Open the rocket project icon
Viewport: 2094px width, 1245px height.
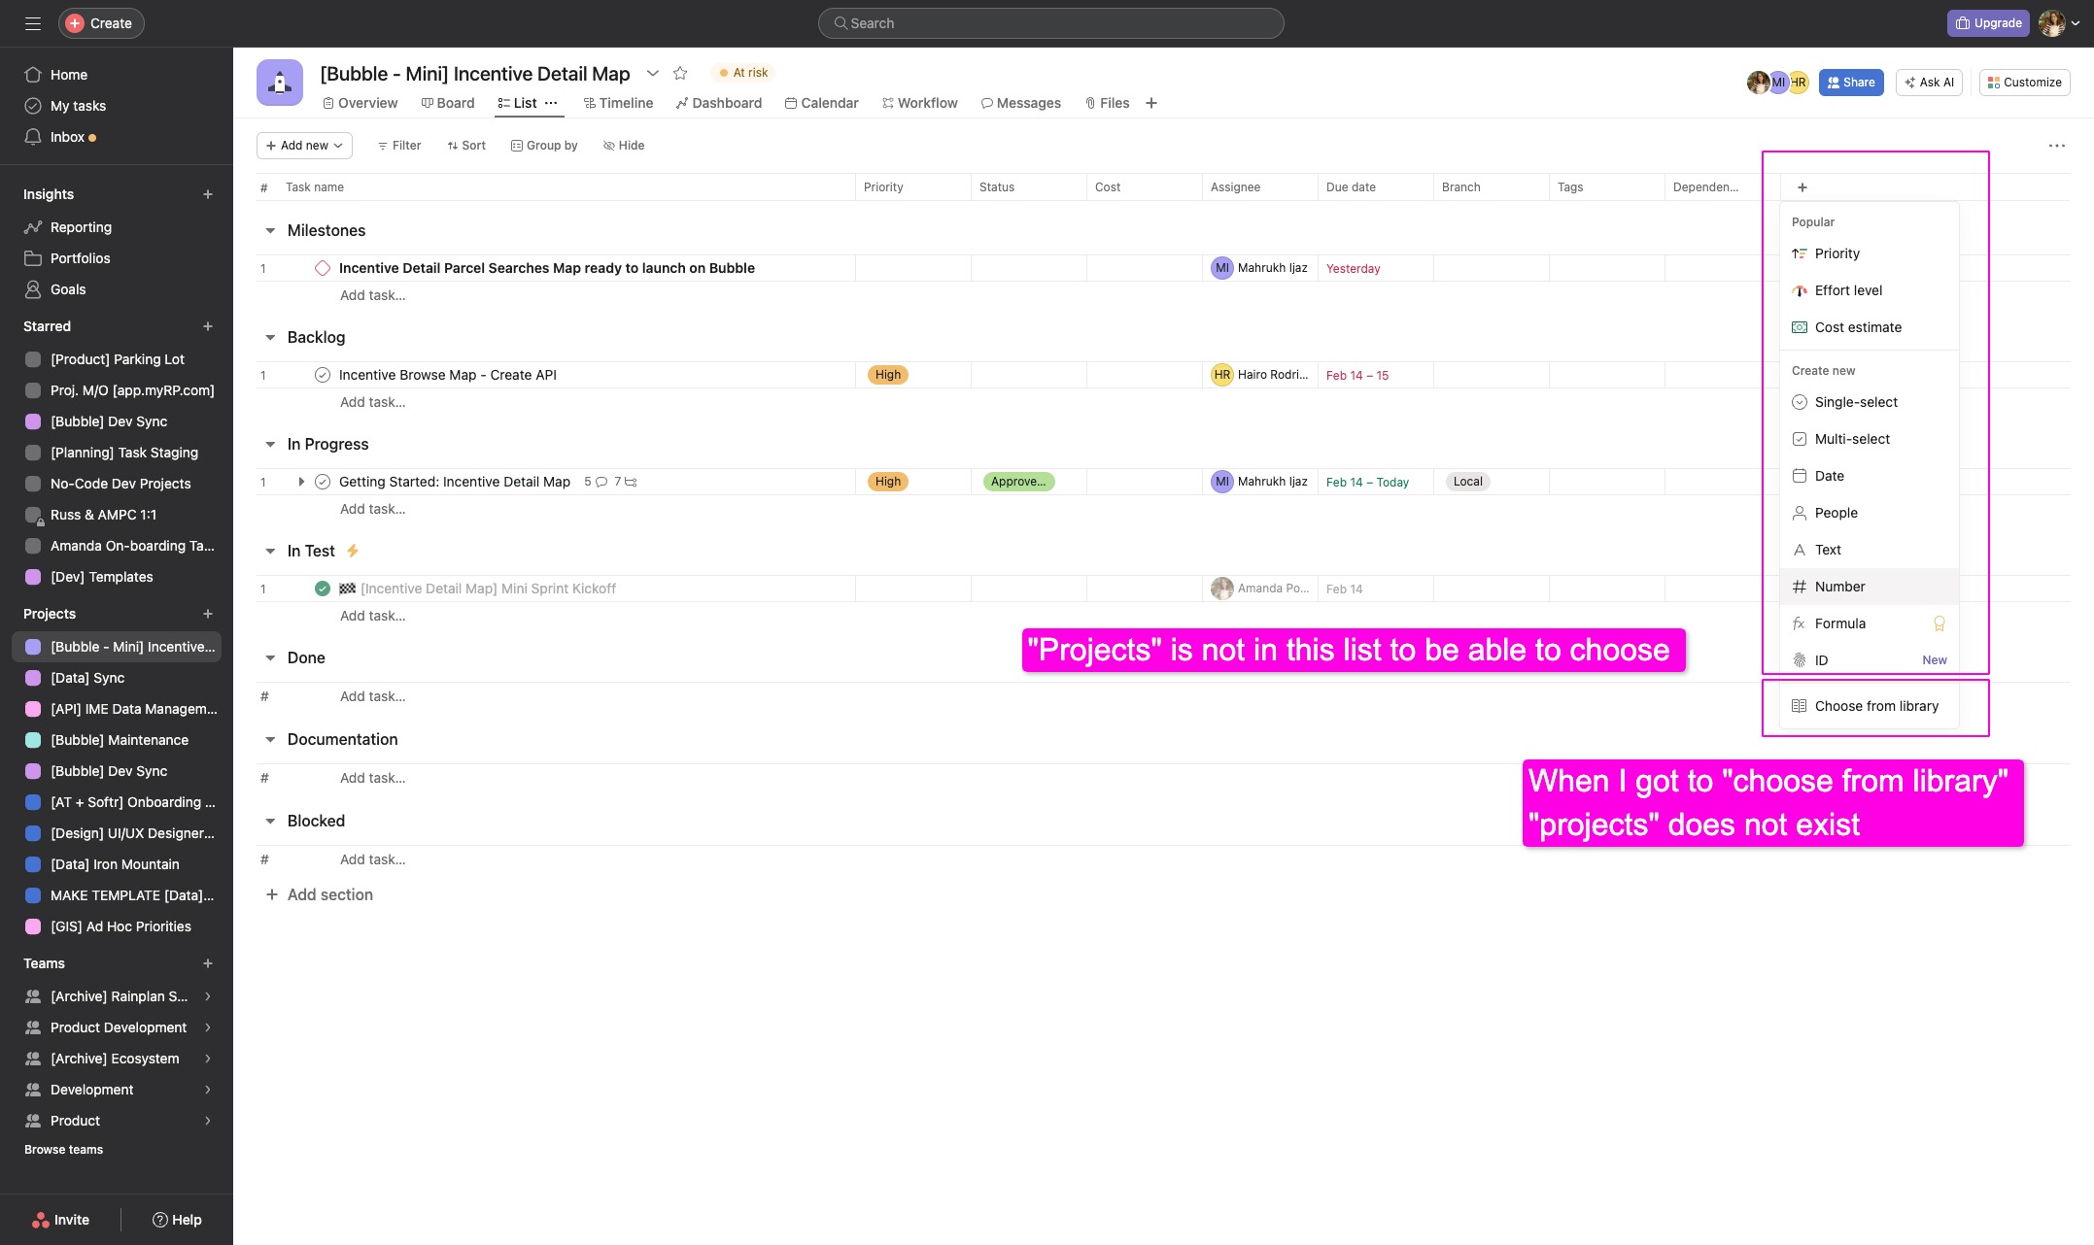(280, 83)
